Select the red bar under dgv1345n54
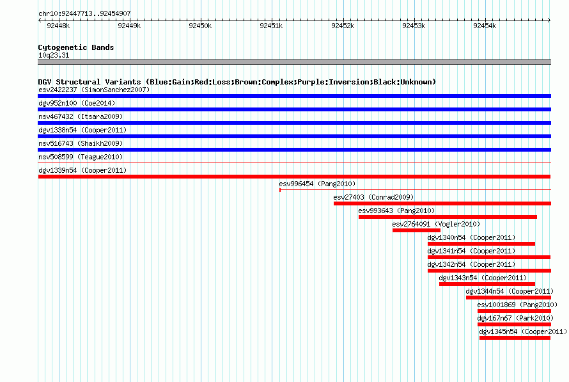Screen dimensions: 569x382 [x=515, y=338]
